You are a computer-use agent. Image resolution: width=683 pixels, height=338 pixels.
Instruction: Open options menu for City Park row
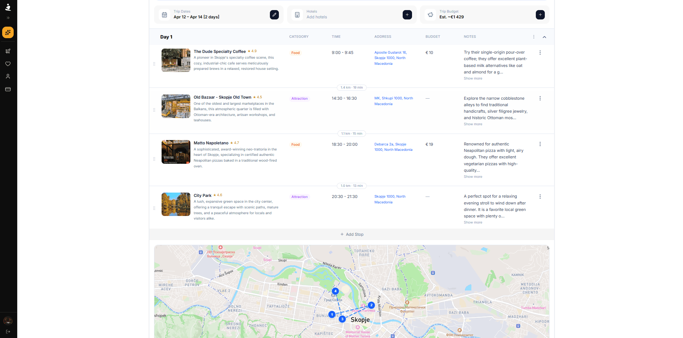[540, 197]
